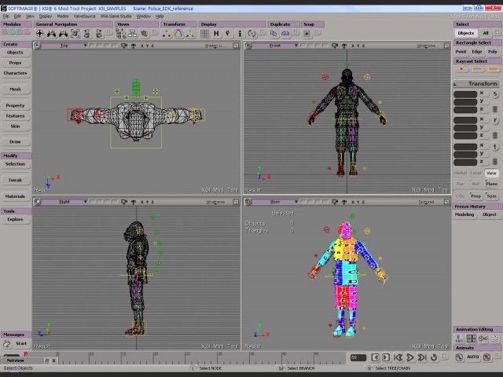This screenshot has height=377, width=503.
Task: Open the Right view dropdown in viewport C
Action: click(x=64, y=202)
